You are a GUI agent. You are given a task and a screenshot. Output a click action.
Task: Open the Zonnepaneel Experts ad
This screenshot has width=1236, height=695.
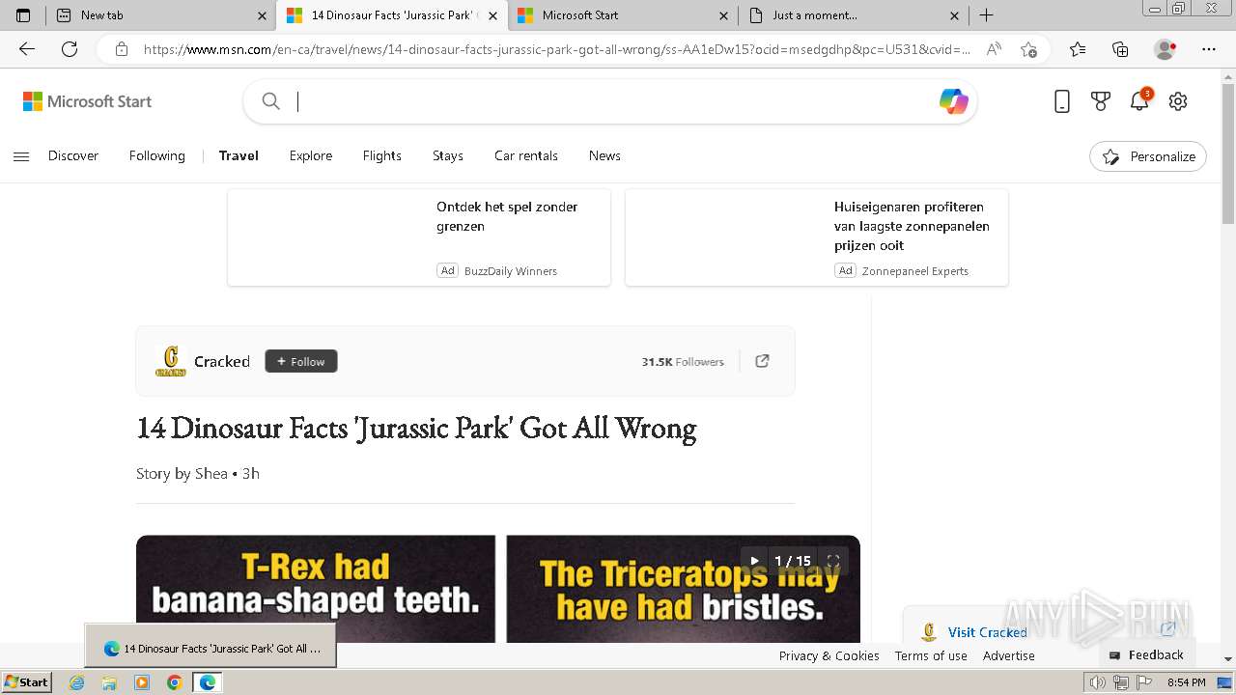pos(817,237)
